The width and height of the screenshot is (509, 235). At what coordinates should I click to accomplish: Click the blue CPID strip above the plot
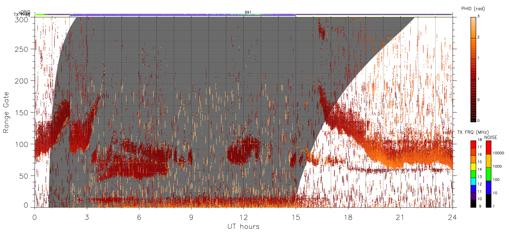coord(243,14)
